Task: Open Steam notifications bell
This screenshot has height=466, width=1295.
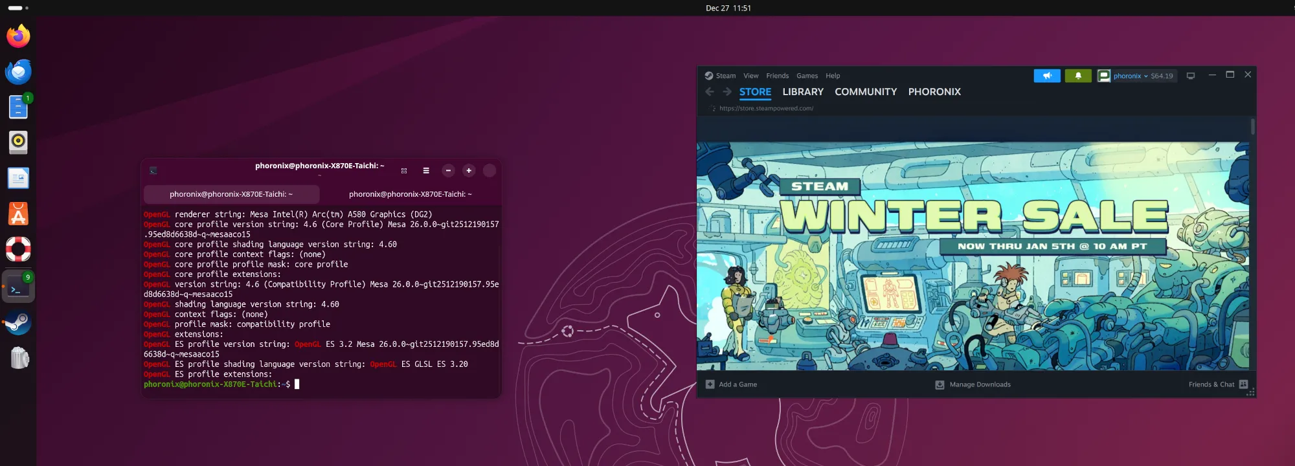Action: click(x=1078, y=76)
